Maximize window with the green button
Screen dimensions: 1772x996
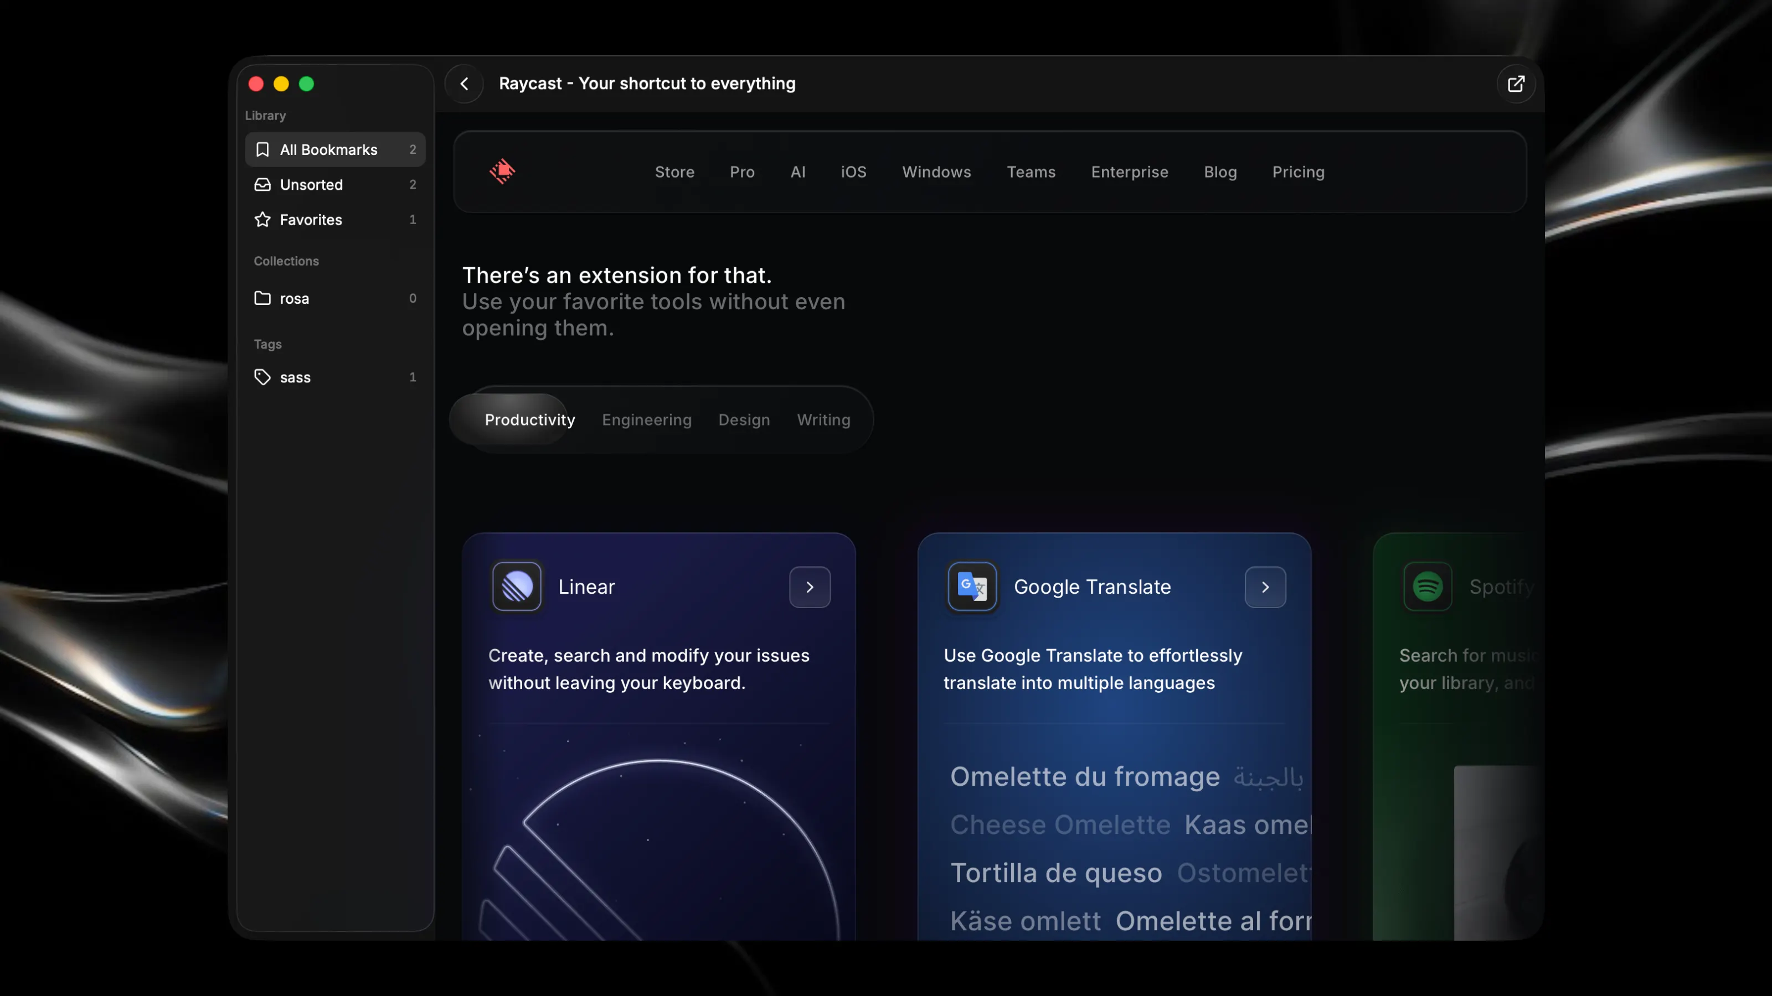pyautogui.click(x=307, y=84)
